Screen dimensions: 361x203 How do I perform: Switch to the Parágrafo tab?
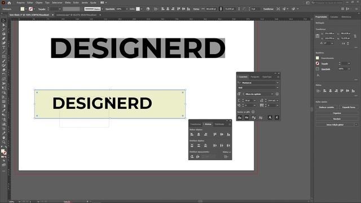[255, 77]
